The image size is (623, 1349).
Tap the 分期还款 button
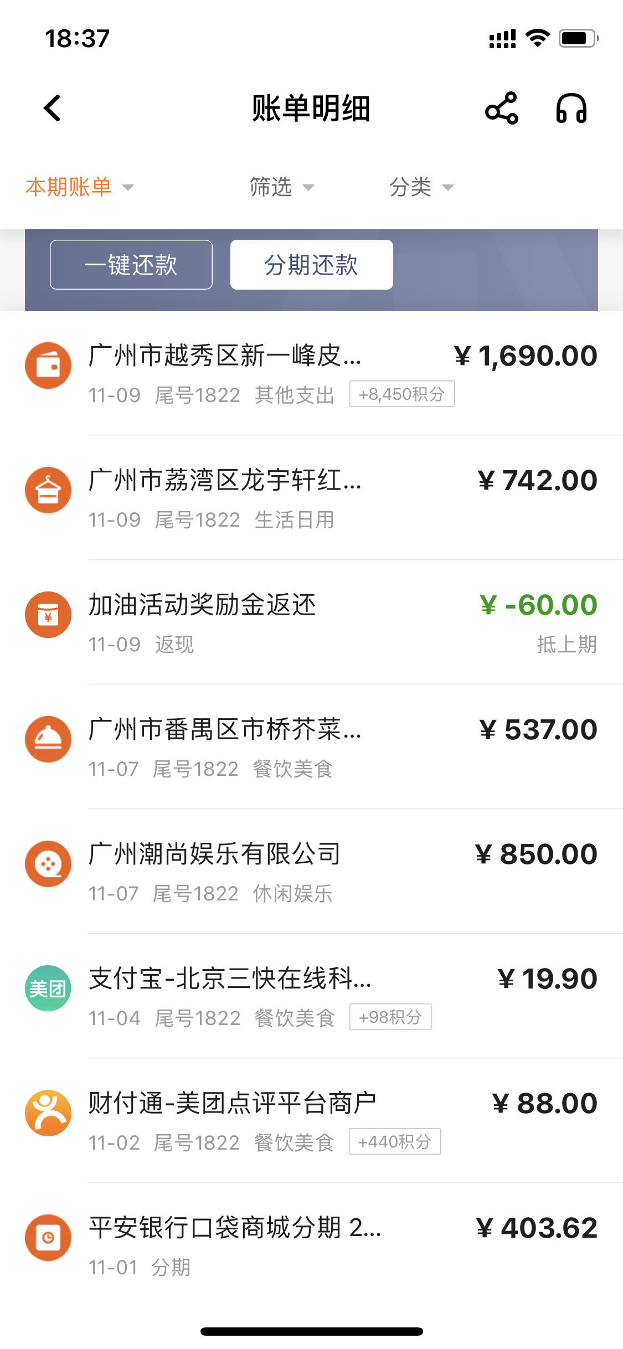(x=312, y=265)
